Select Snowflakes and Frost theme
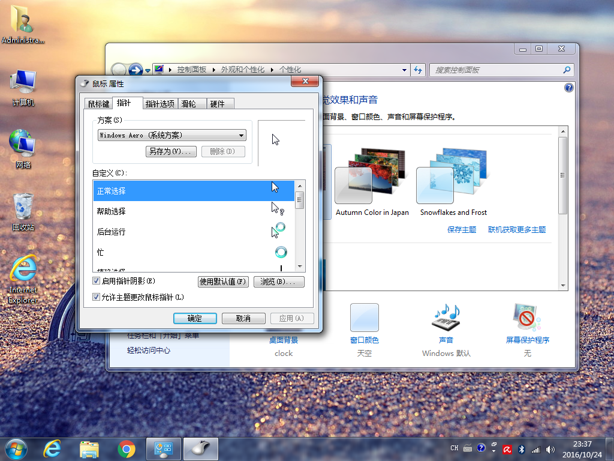This screenshot has height=461, width=614. pyautogui.click(x=453, y=182)
